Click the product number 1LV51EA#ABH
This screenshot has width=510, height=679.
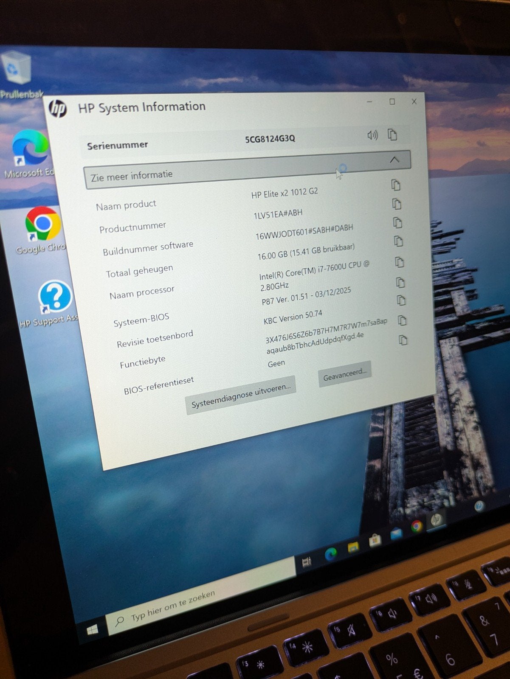click(x=278, y=214)
